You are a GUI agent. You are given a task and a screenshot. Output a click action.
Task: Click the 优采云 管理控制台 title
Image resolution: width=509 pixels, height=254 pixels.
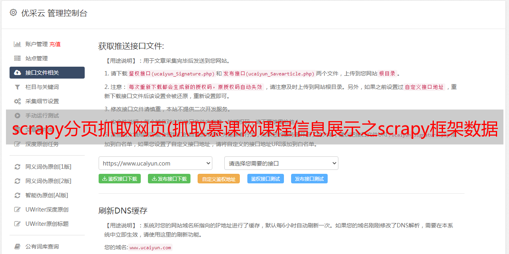tap(54, 13)
